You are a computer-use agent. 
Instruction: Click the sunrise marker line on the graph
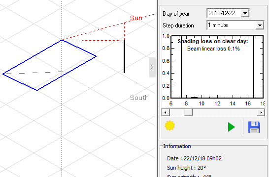tap(181, 67)
